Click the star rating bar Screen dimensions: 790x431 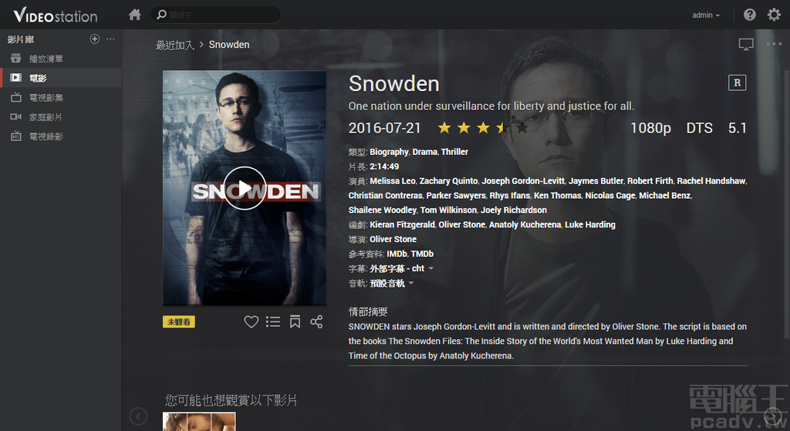(x=483, y=128)
